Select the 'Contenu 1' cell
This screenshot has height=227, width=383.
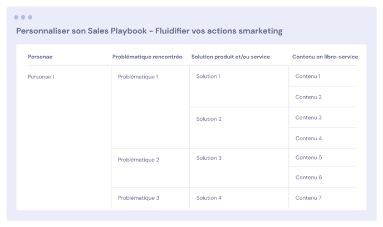[x=308, y=76]
